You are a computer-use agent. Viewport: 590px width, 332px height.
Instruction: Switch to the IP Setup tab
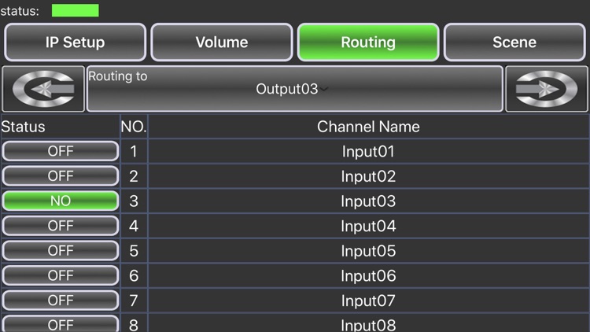[x=75, y=42]
